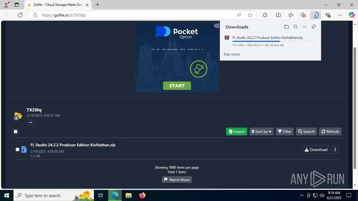Image resolution: width=358 pixels, height=201 pixels.
Task: Pin the Downloads panel
Action: (314, 27)
